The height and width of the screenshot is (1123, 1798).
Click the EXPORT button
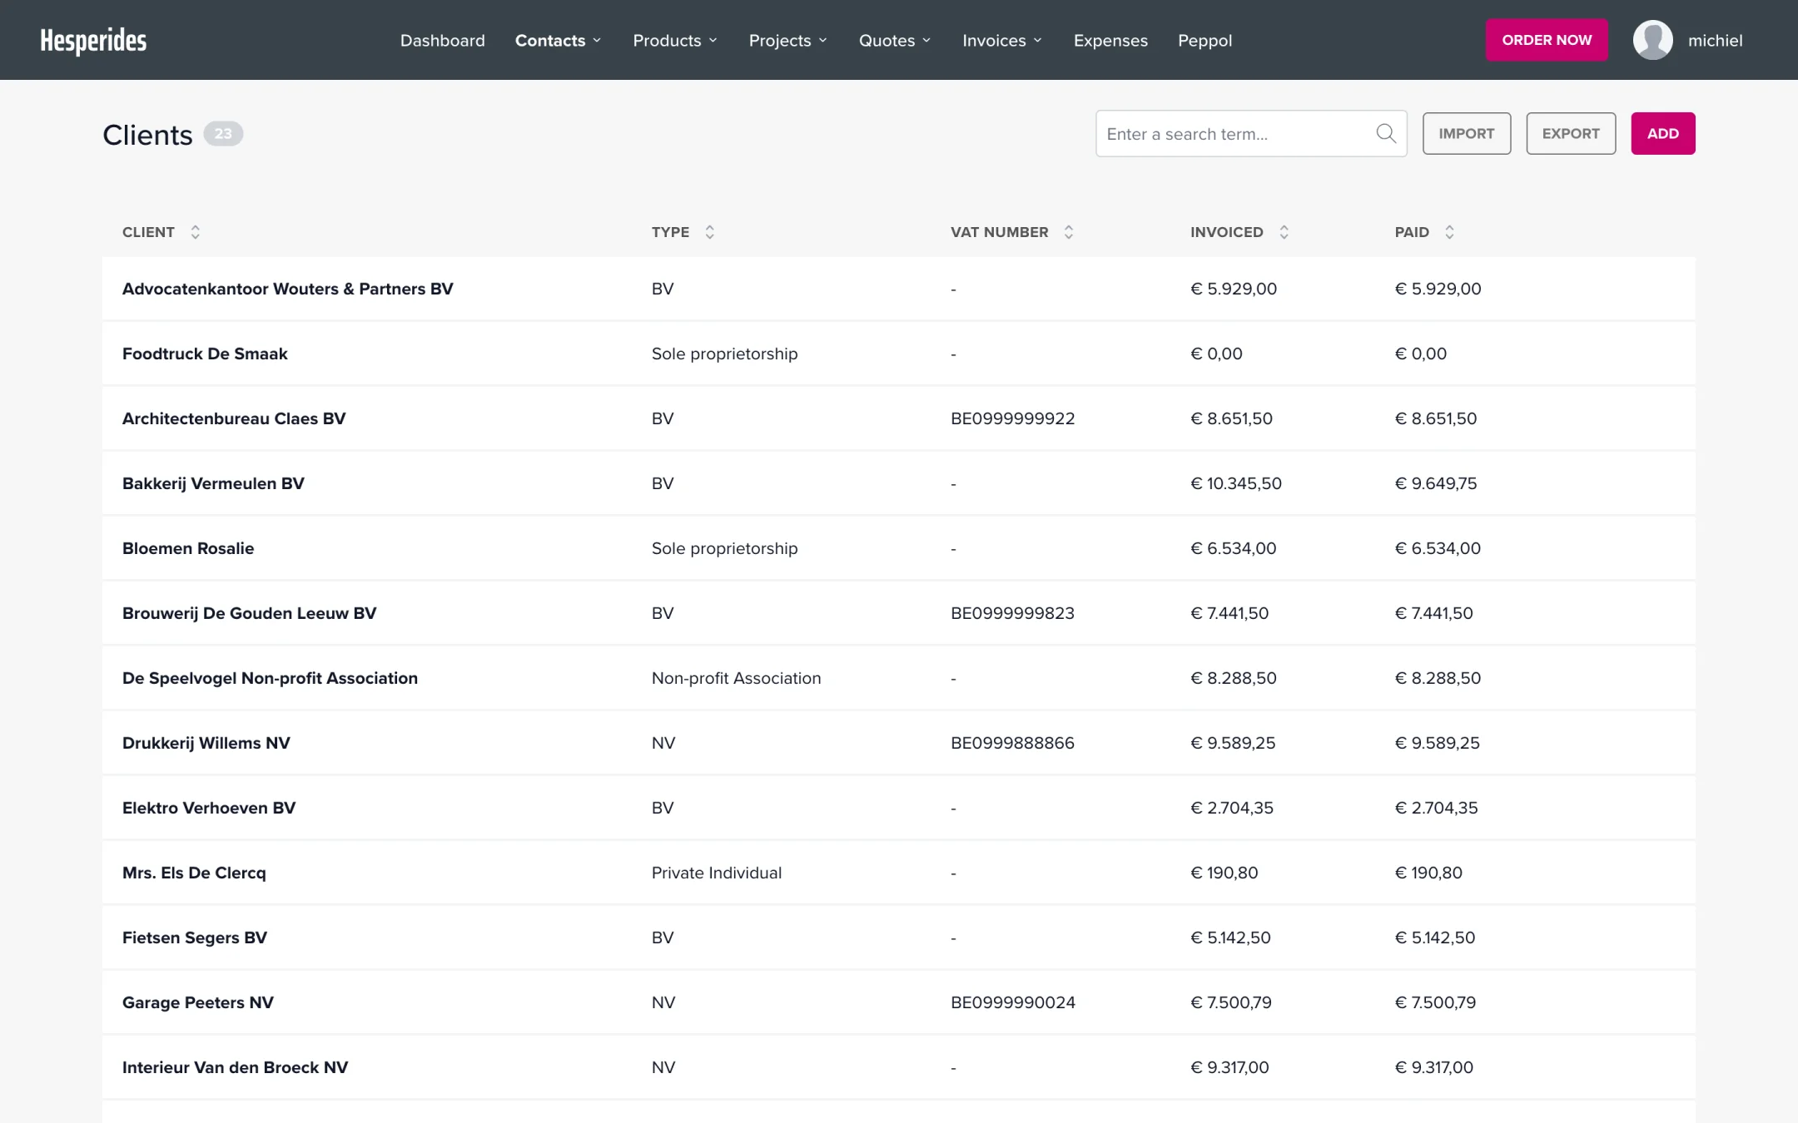[x=1570, y=133]
